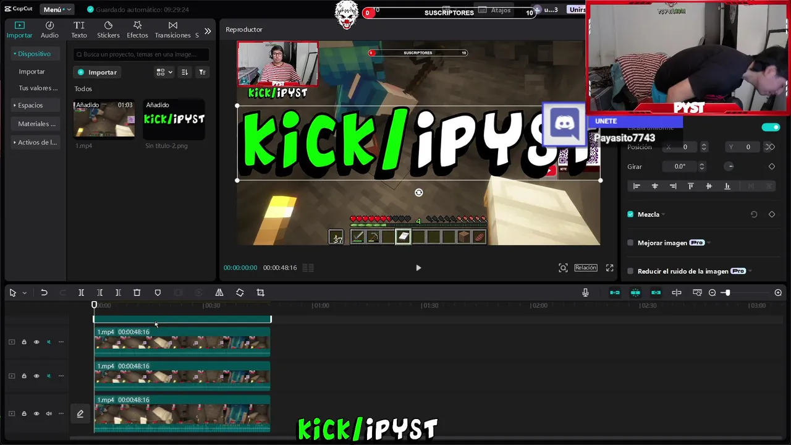The height and width of the screenshot is (445, 791).
Task: Select Tus valores in the sidebar
Action: (x=38, y=88)
